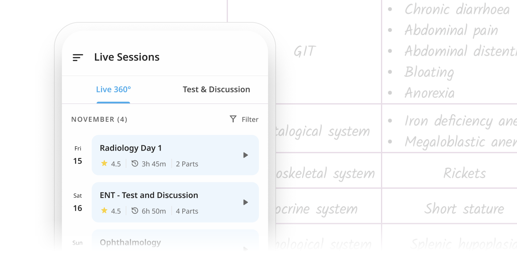Click the duration clock icon for Radiology
517x277 pixels.
(135, 163)
